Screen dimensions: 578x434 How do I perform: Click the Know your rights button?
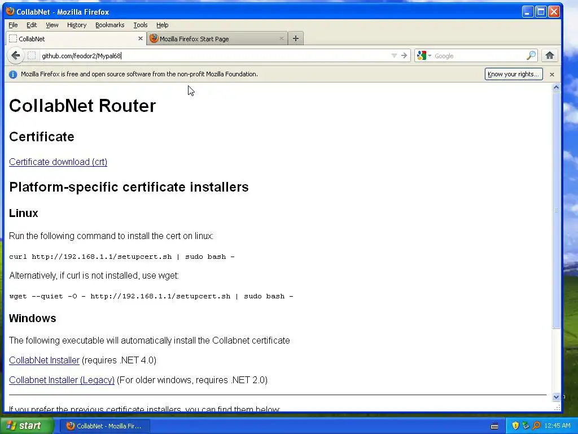[x=514, y=74]
